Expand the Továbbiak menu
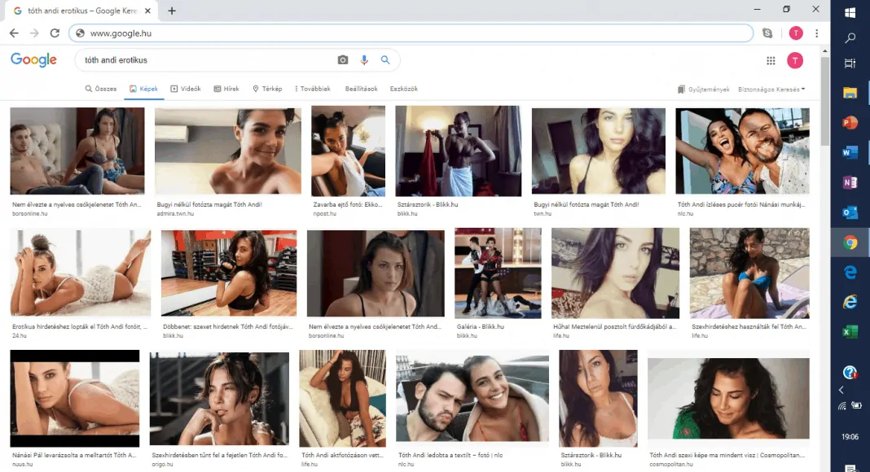 (x=312, y=89)
